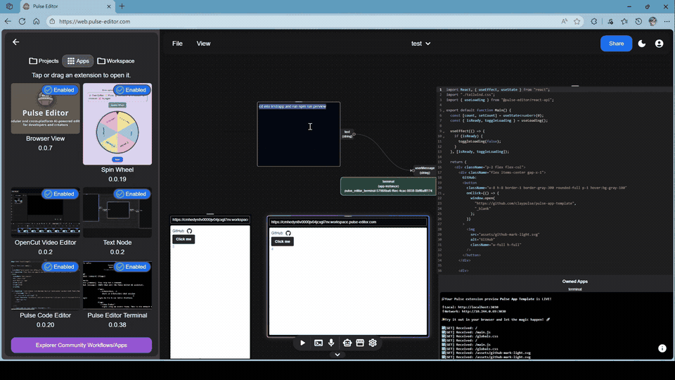
Task: Open the browser settings and more menu
Action: pos(667,21)
